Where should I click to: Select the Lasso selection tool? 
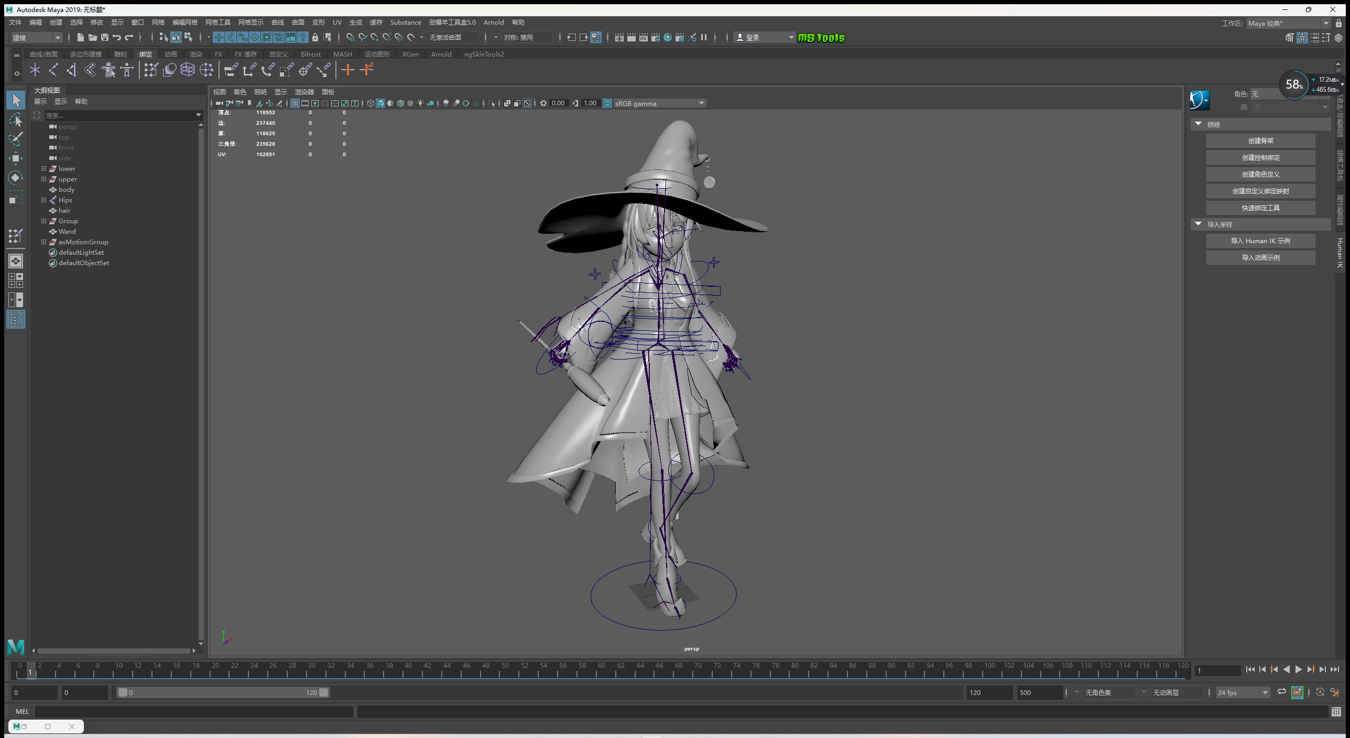(x=16, y=120)
